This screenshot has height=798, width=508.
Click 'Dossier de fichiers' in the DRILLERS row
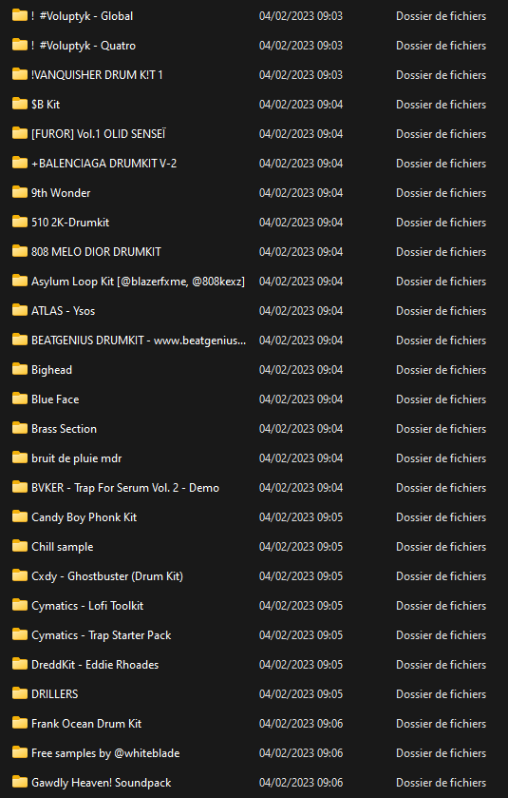(441, 694)
